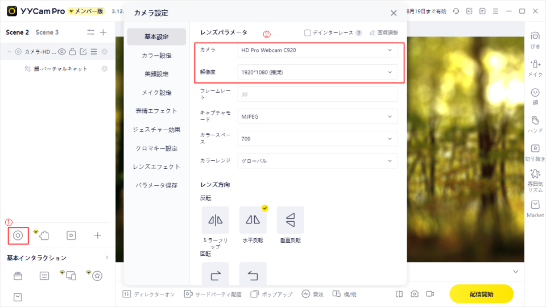
Task: Click the screenshot camera icon in bottom bar
Action: [415, 294]
